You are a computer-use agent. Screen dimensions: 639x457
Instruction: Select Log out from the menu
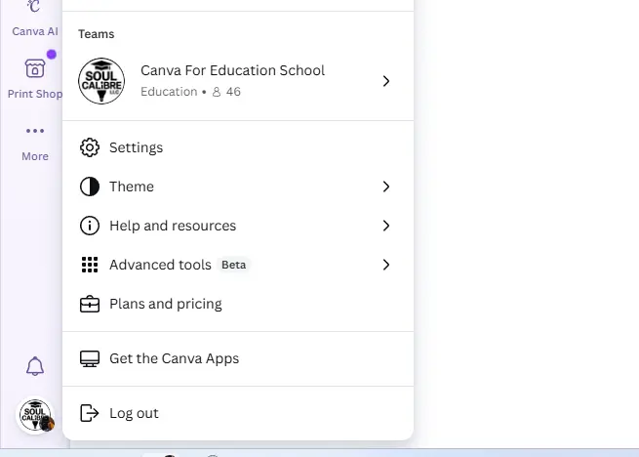point(238,413)
